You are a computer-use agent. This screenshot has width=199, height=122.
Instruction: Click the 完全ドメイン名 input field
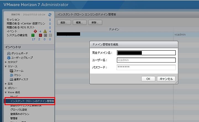(146, 53)
